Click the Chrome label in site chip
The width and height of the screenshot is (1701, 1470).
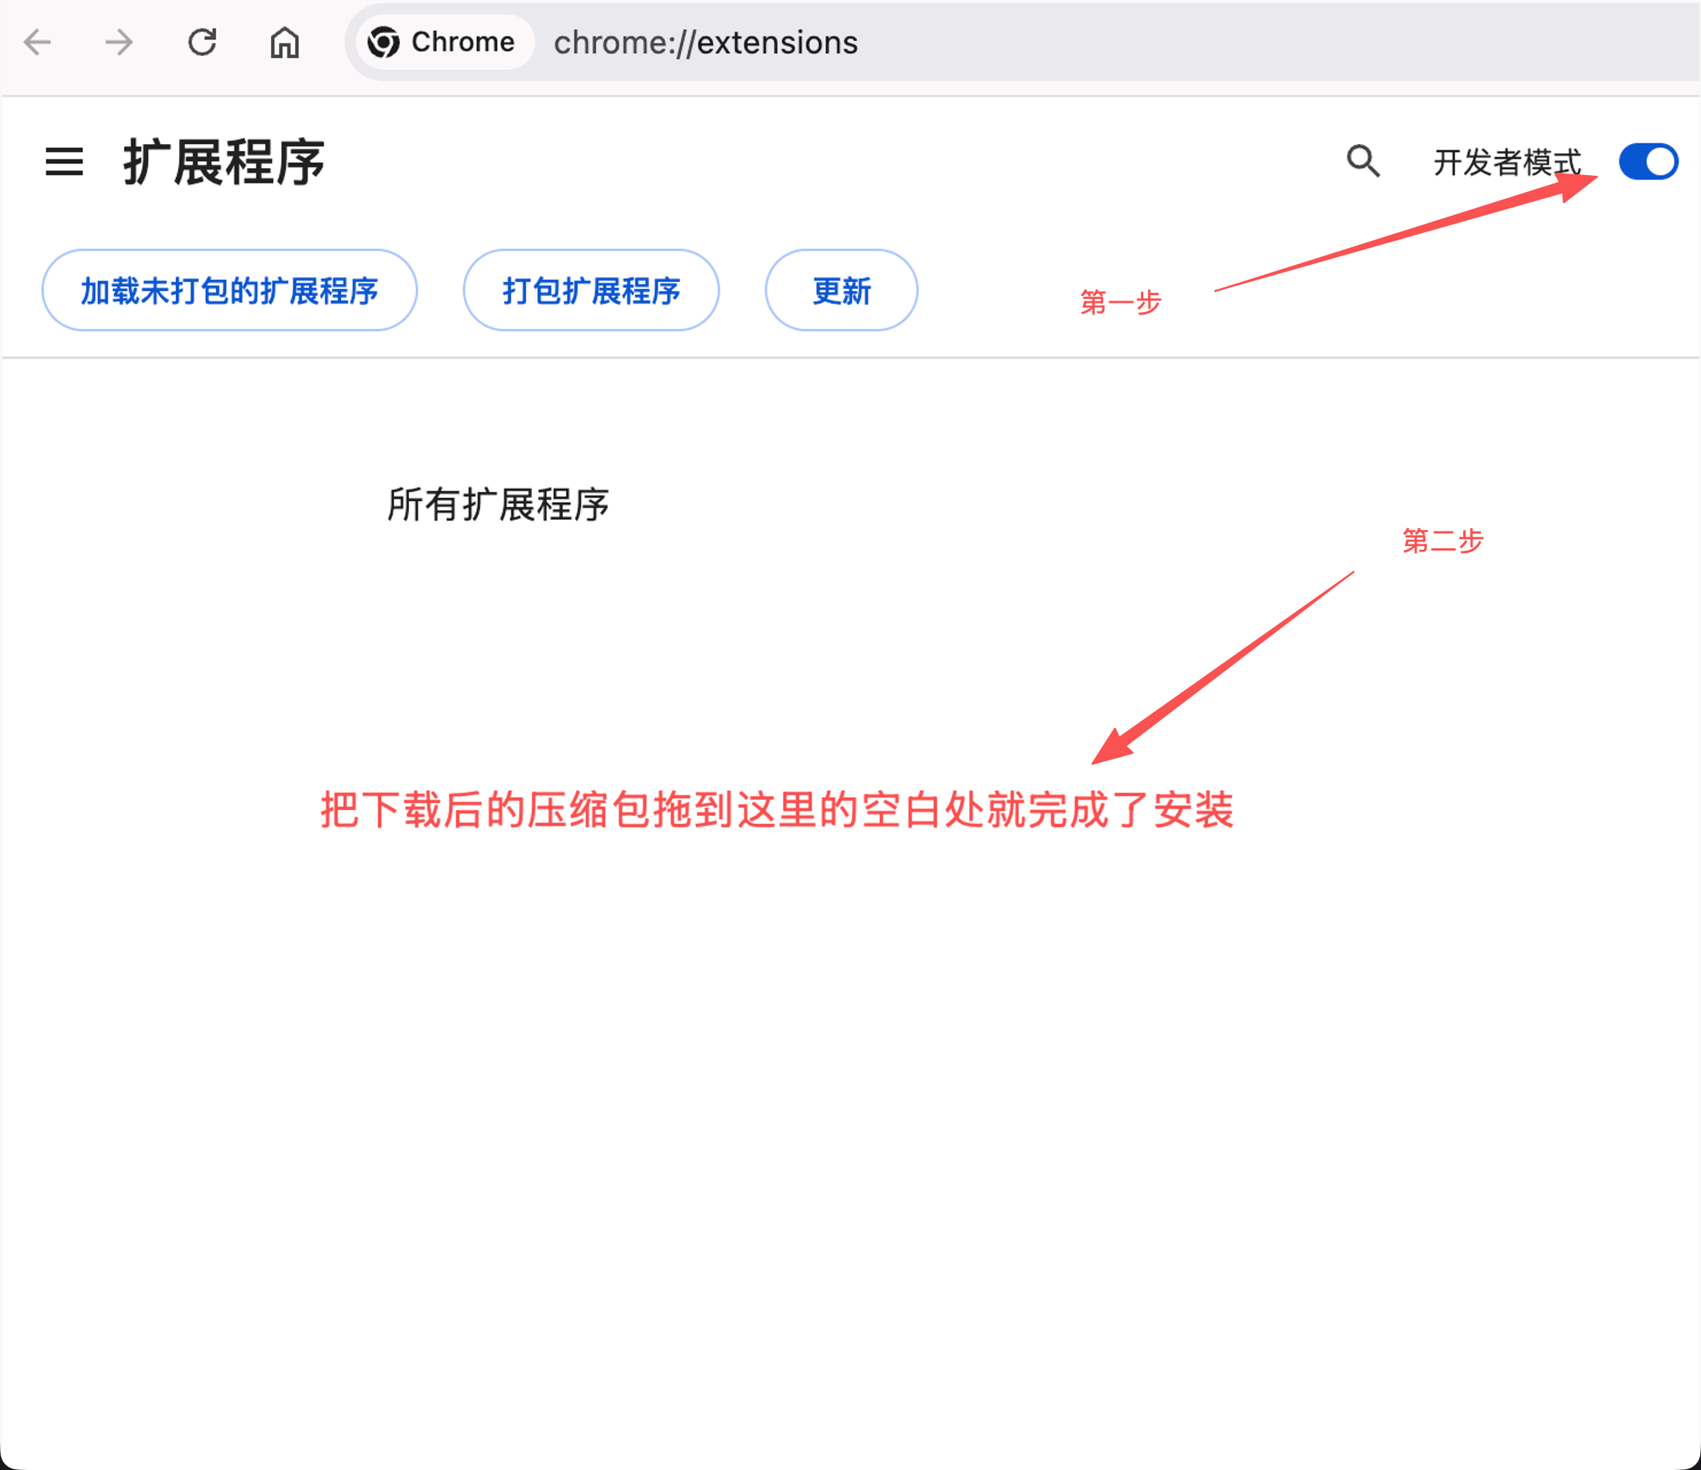462,42
